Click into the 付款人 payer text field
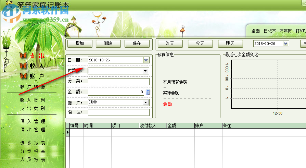 [x=115, y=71]
